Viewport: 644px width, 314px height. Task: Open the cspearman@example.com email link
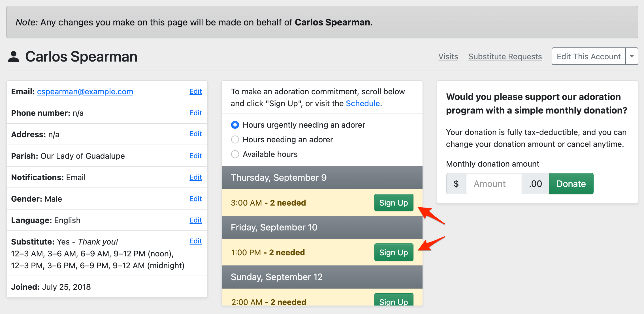point(85,91)
